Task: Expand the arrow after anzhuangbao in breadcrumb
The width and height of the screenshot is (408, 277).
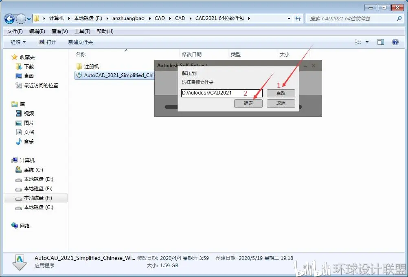Action: click(149, 18)
